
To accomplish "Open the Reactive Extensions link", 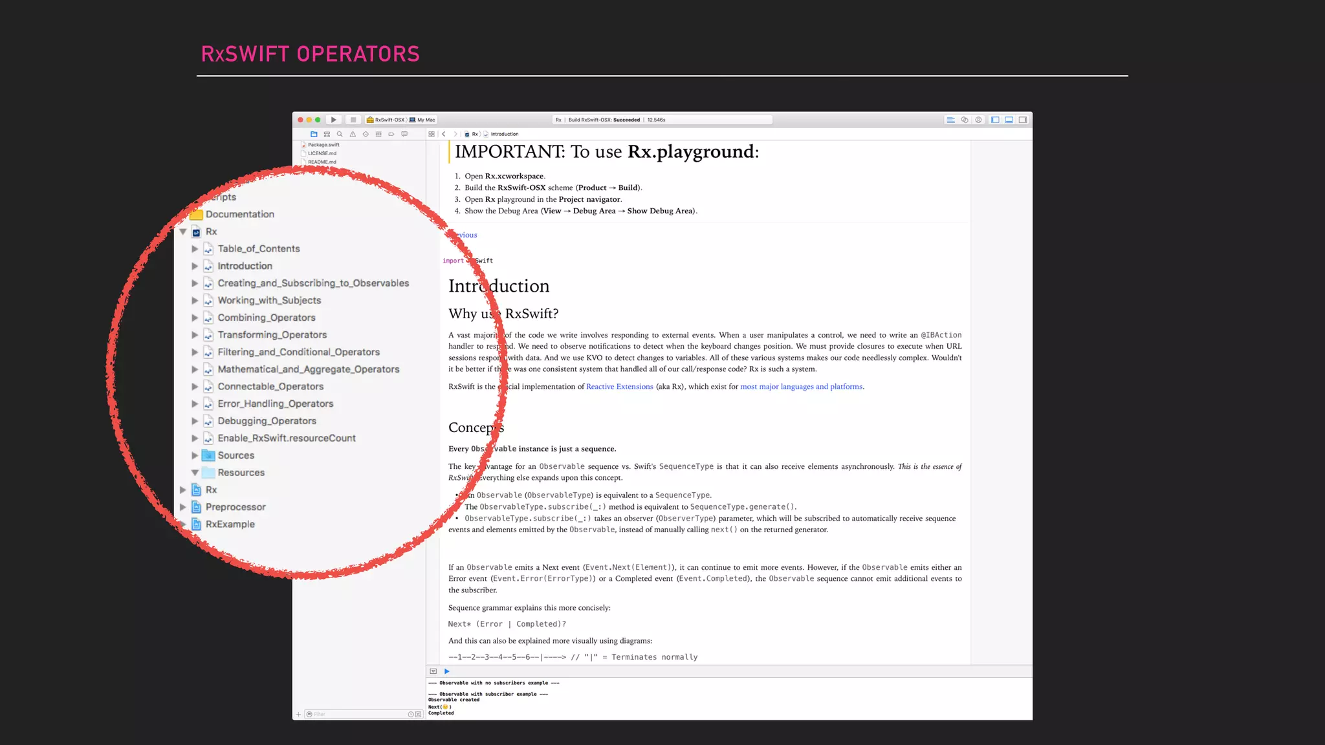I will (619, 387).
